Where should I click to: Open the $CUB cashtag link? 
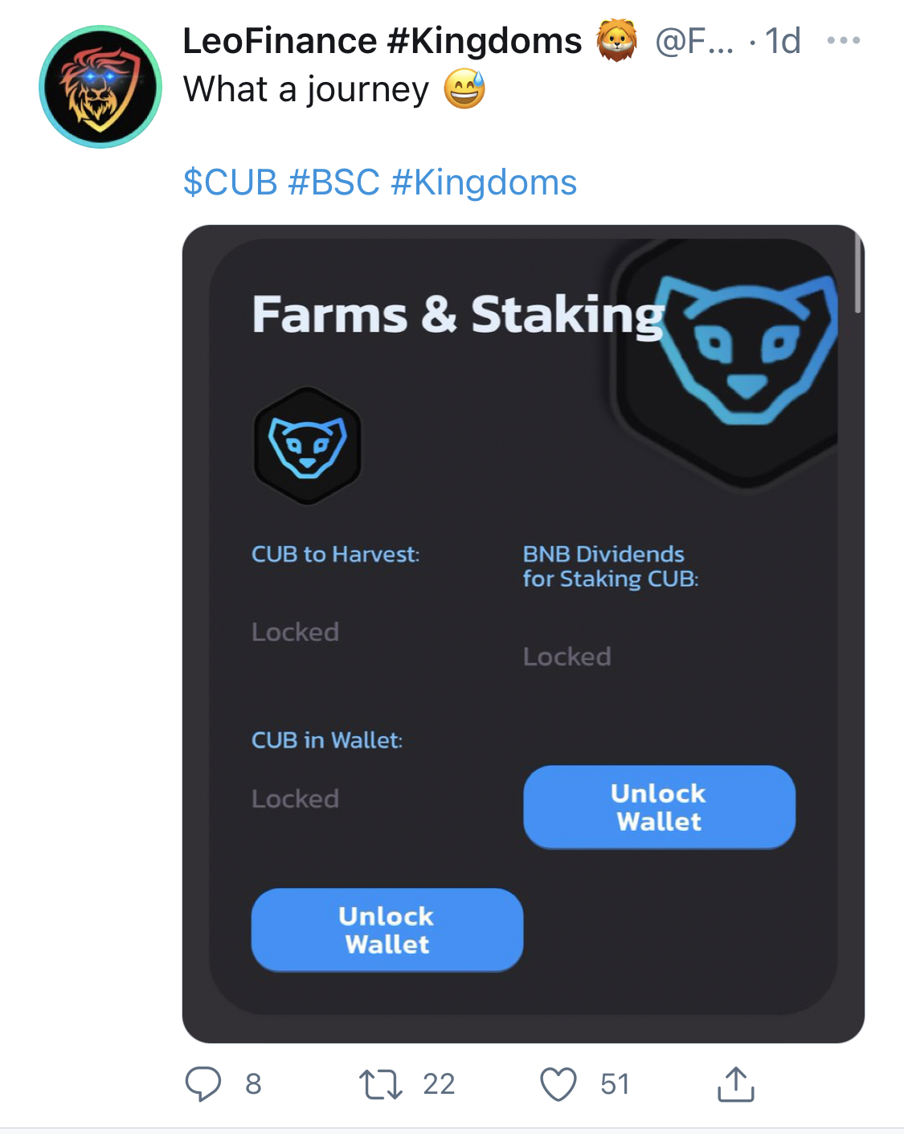[230, 182]
